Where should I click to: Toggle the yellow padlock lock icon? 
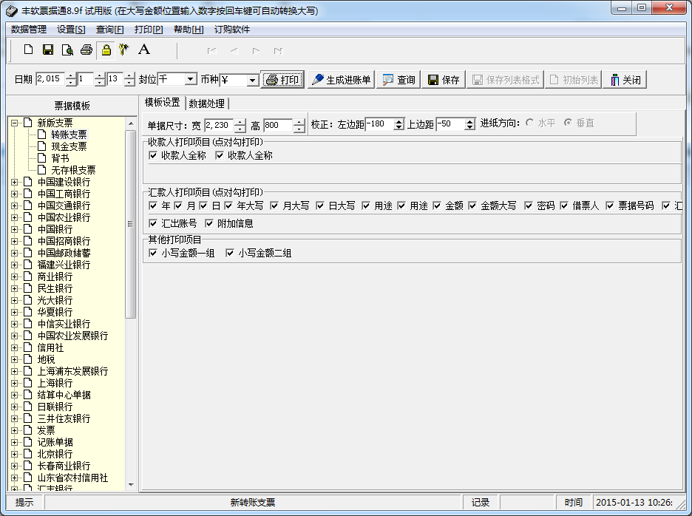tap(106, 50)
